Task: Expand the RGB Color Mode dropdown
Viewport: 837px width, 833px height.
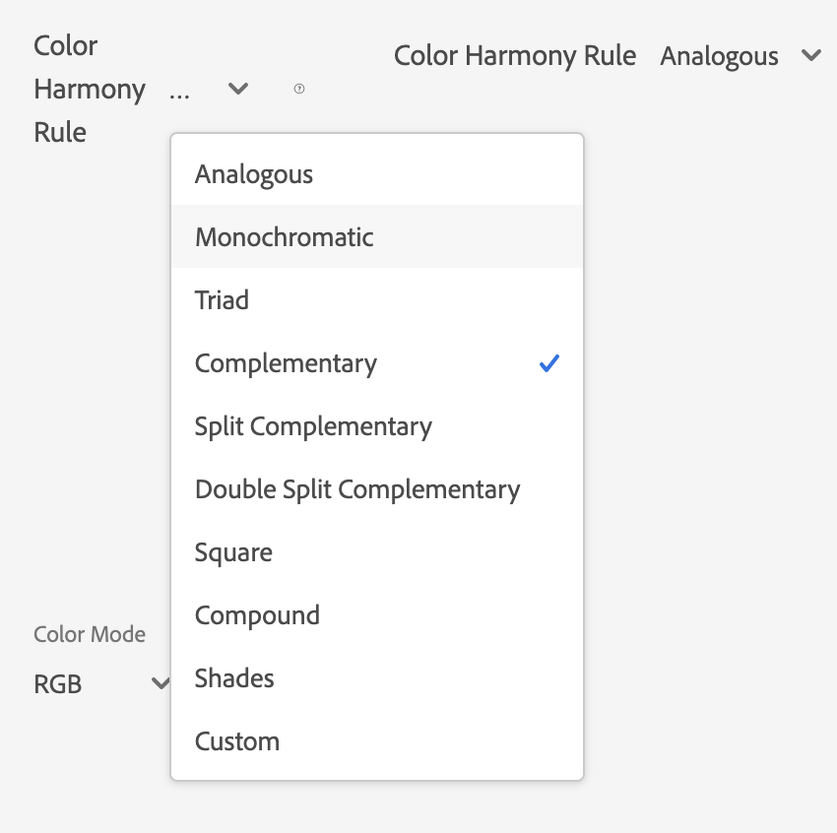Action: pyautogui.click(x=160, y=683)
